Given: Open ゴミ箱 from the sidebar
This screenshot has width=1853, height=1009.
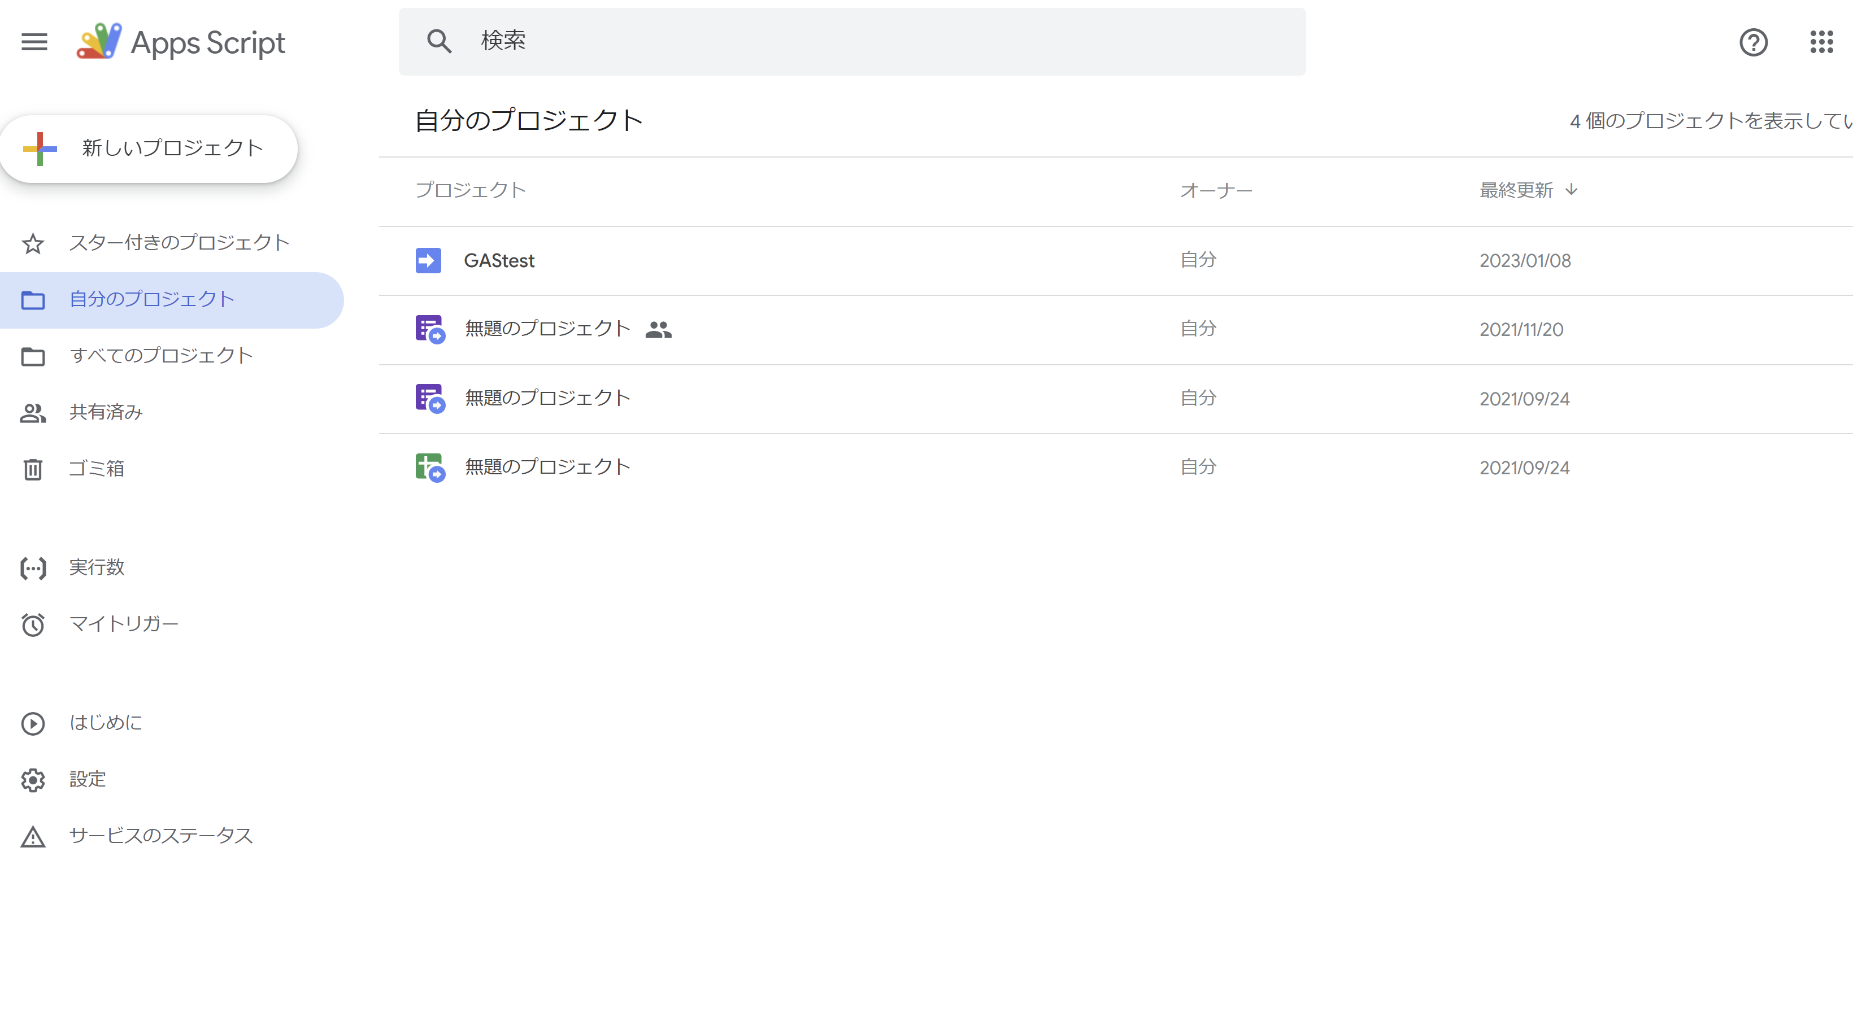Looking at the screenshot, I should 97,468.
